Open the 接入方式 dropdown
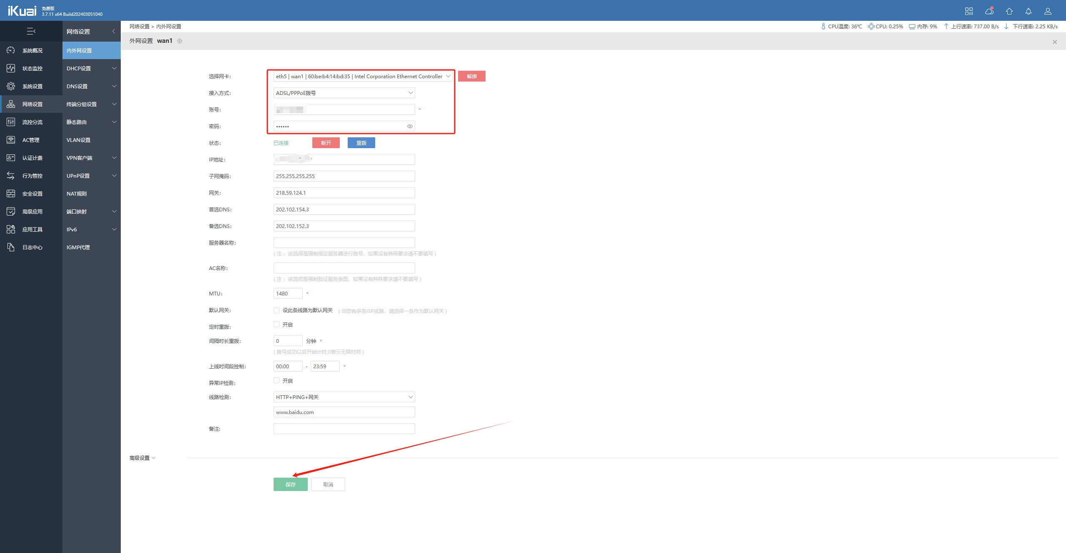Screen dimensions: 1066x553 (344, 93)
